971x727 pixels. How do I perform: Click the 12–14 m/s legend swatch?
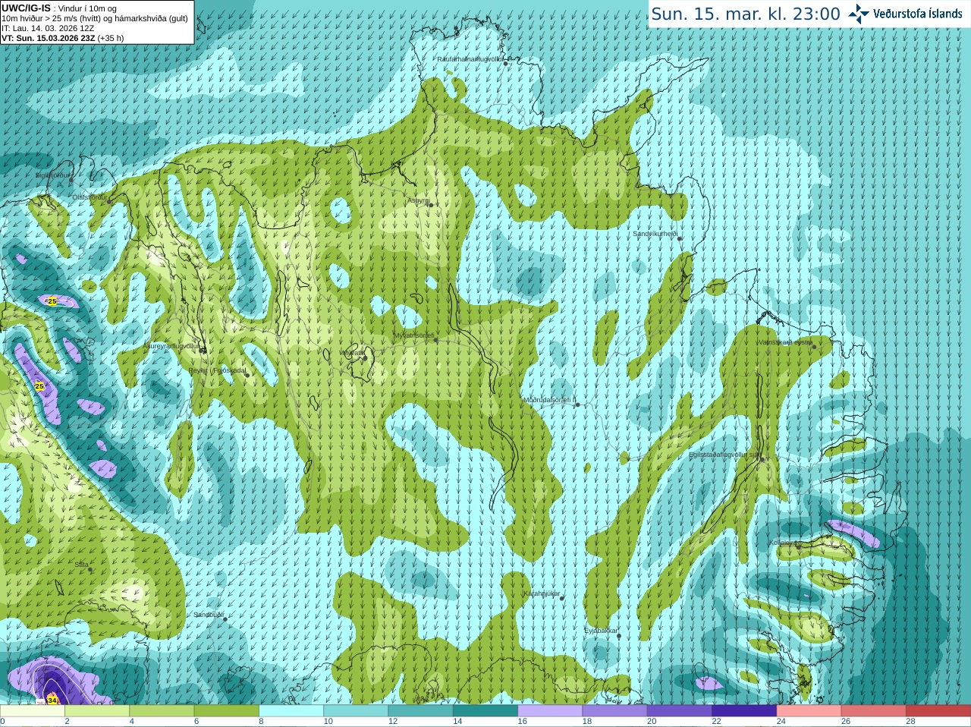tap(421, 711)
